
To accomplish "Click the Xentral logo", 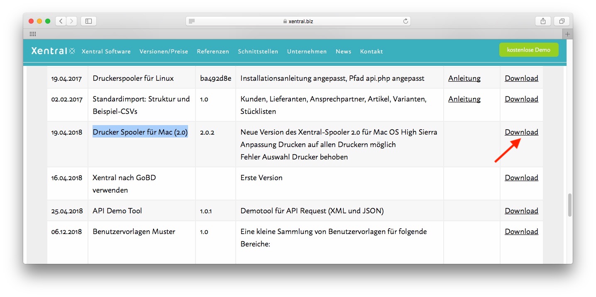I will 53,51.
